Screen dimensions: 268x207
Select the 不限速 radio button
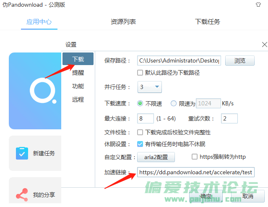[140, 103]
